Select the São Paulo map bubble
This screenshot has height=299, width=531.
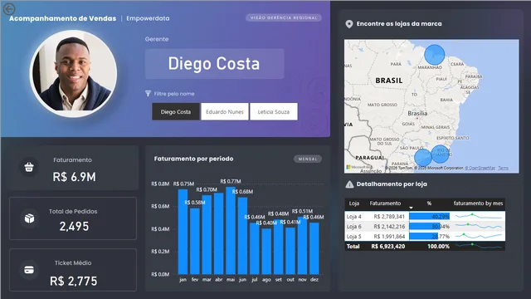[423, 157]
